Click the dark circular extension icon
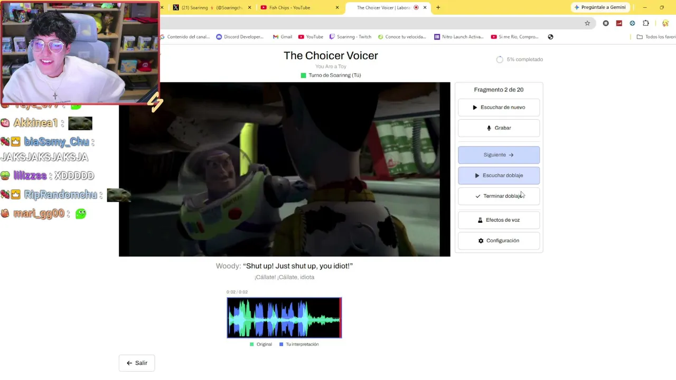676x380 pixels. 606,23
